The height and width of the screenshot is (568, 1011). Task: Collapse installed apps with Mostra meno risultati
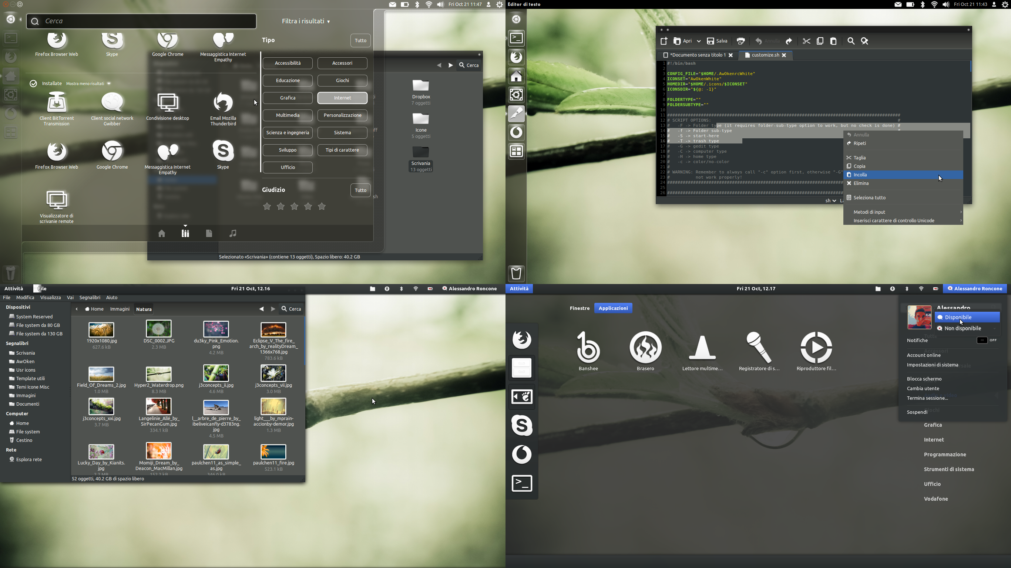[88, 84]
